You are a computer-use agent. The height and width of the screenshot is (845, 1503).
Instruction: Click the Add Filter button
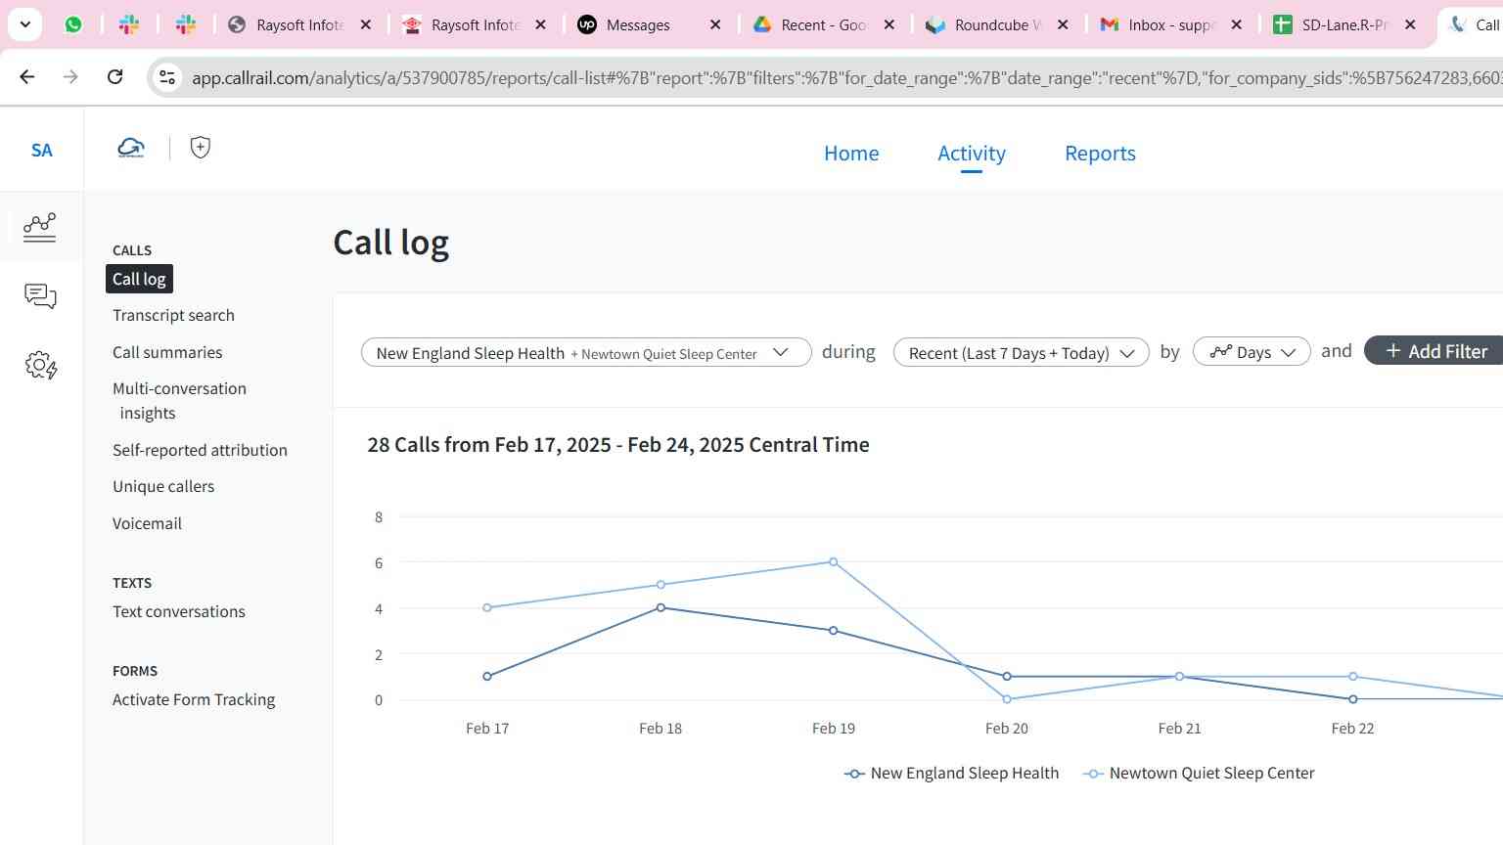(x=1435, y=351)
